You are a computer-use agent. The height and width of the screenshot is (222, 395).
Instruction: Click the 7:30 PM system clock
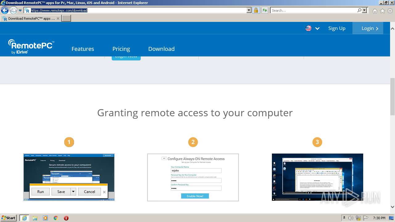[379, 218]
